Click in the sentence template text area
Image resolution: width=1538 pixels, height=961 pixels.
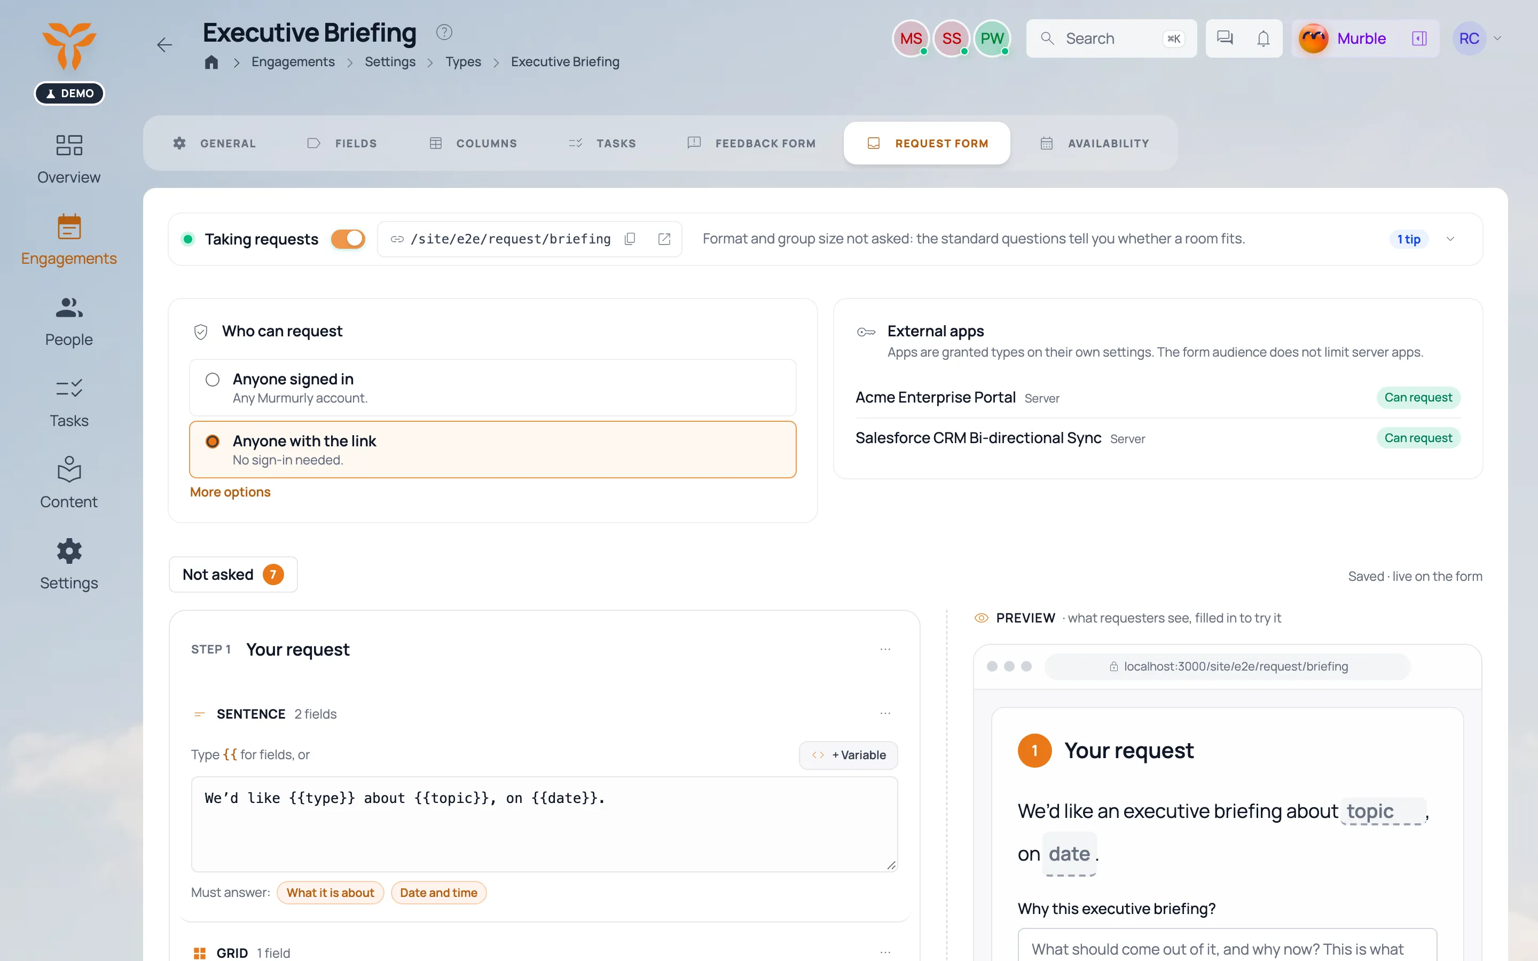click(x=544, y=824)
